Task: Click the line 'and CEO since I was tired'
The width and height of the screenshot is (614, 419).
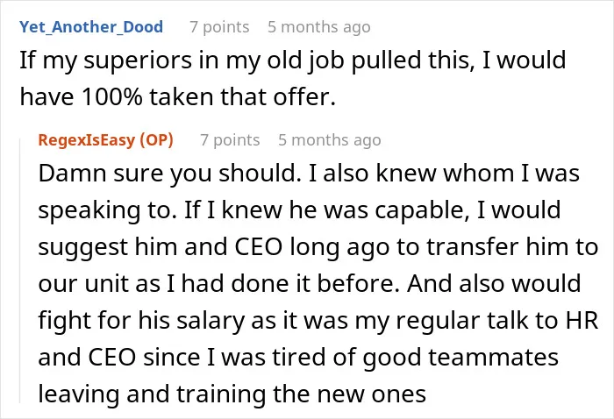Action: (x=298, y=358)
